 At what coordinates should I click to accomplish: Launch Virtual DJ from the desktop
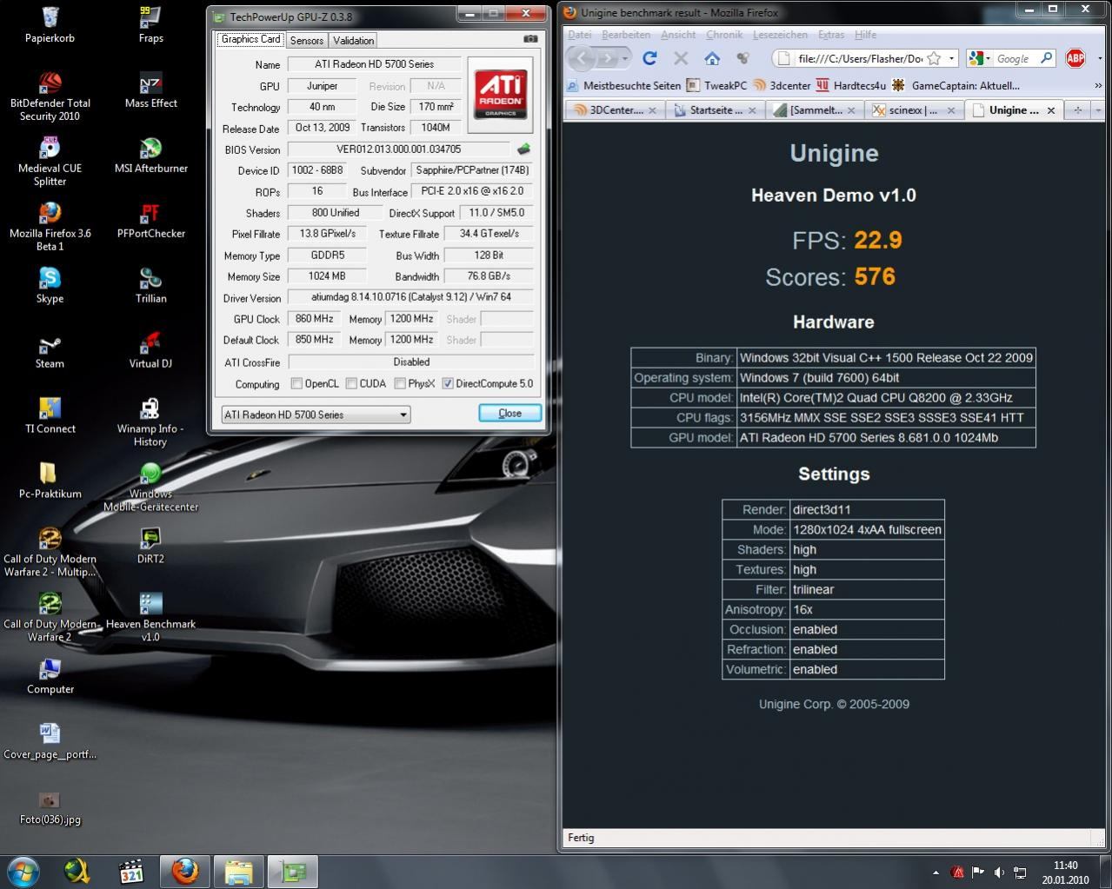point(150,350)
